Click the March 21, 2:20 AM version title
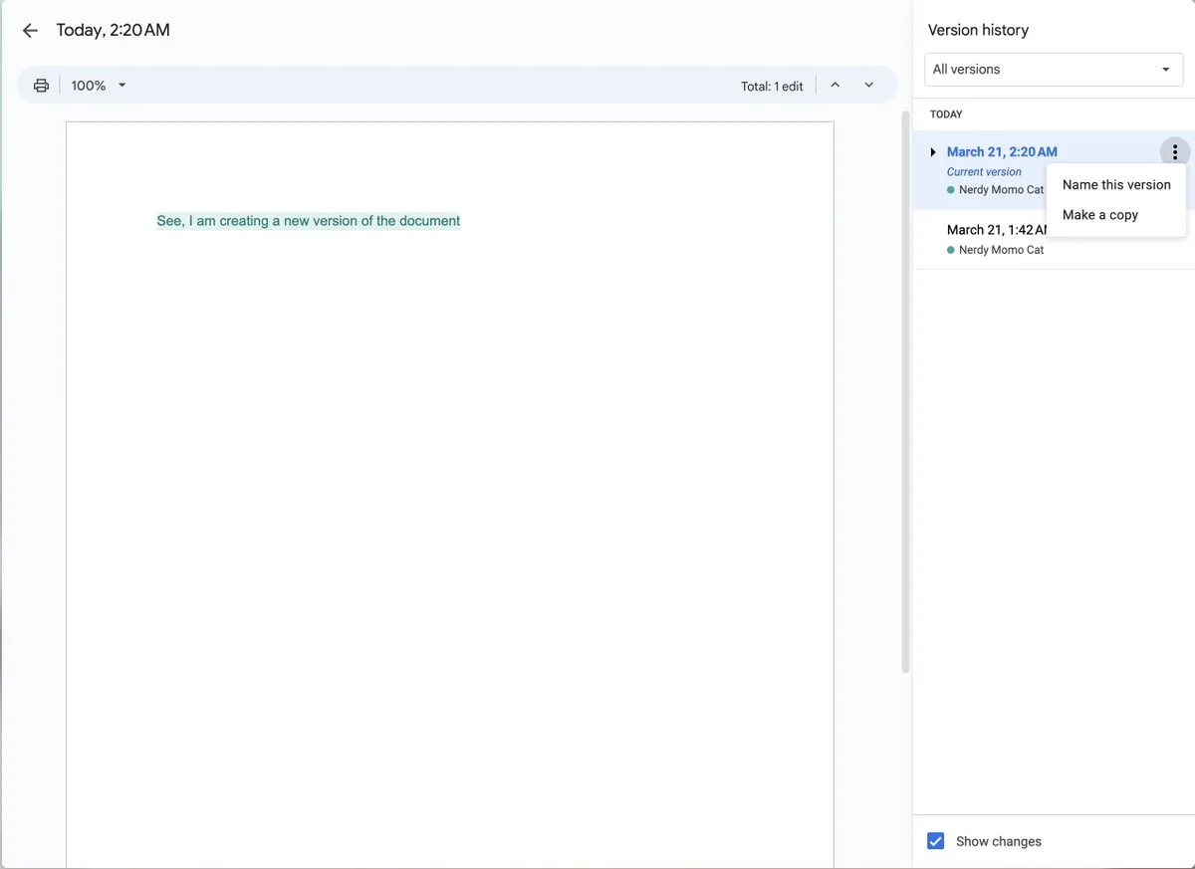 [x=1001, y=152]
